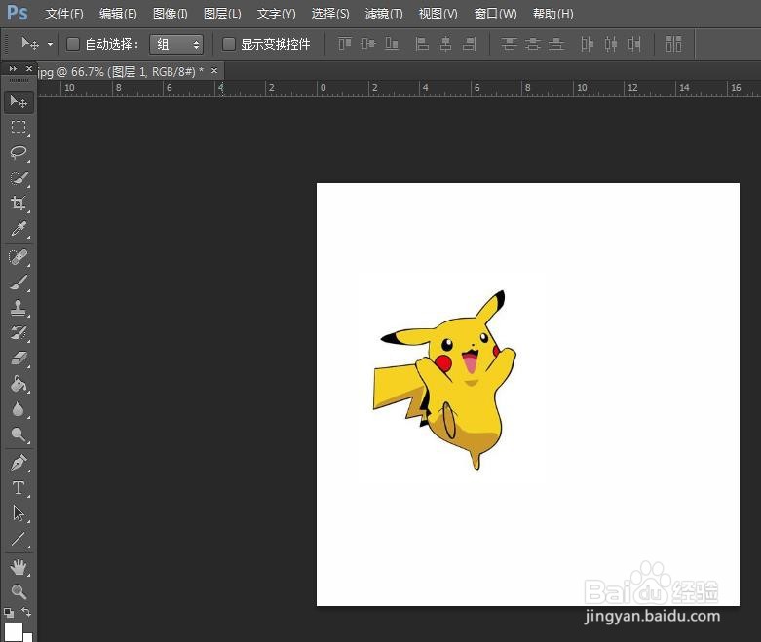Select the History Brush tool

pyautogui.click(x=19, y=333)
